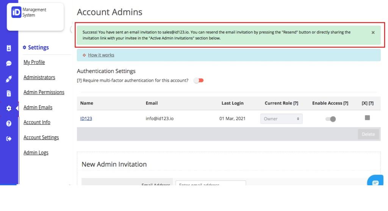Open the ID cards sidebar icon
Image resolution: width=388 pixels, height=211 pixels.
click(9, 48)
